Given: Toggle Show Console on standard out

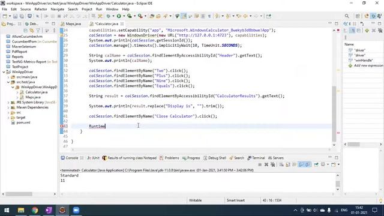Looking at the screenshot, I should pos(301,164).
